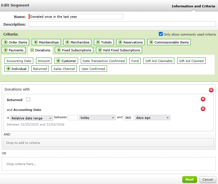Click the 365 days value field

point(128,118)
